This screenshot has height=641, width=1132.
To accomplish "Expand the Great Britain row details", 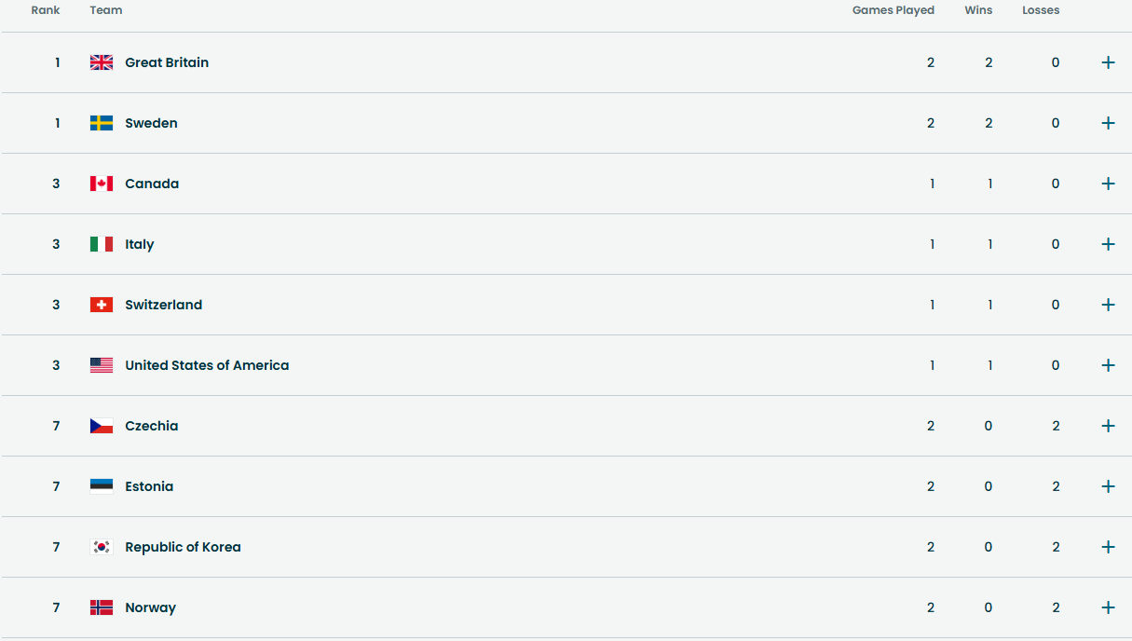I will (1108, 62).
